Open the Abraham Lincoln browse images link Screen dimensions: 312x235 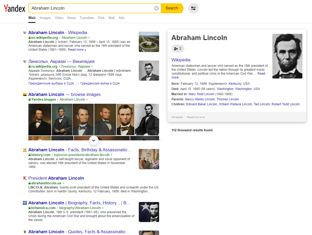[x=65, y=95]
